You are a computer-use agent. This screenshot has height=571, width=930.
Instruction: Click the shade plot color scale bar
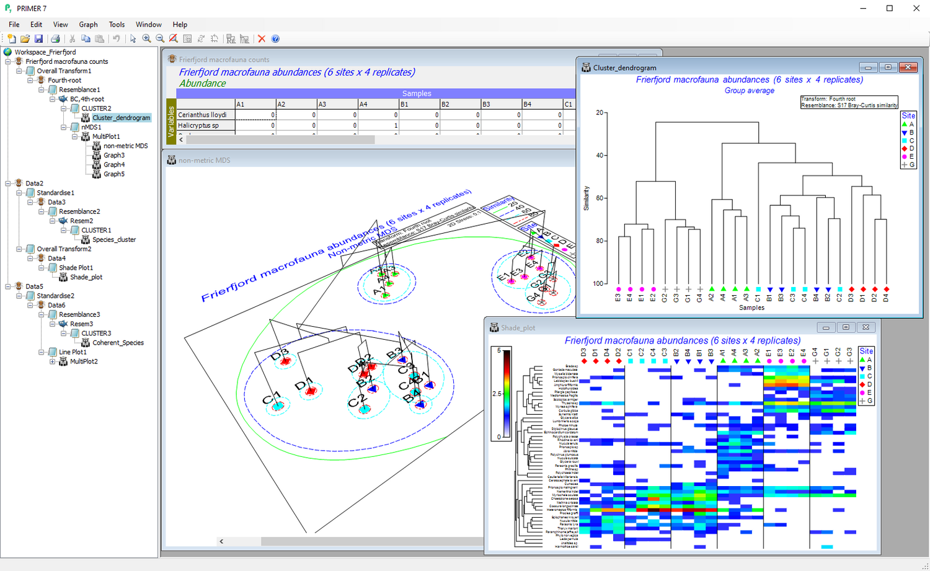507,394
